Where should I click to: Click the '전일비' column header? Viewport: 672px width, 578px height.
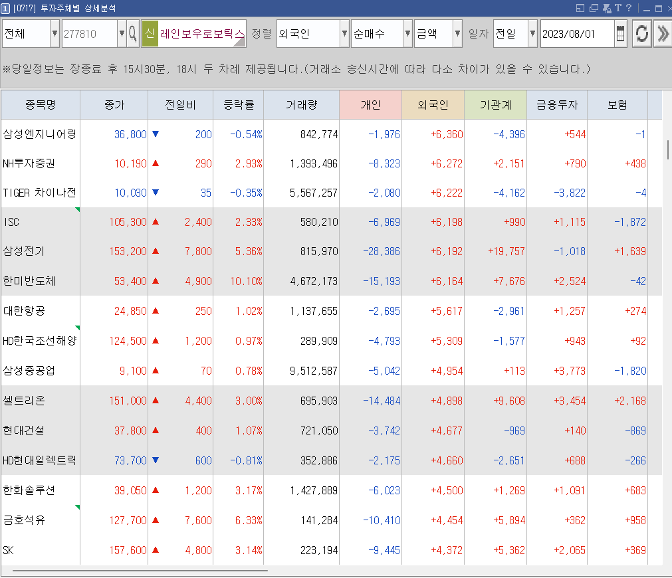coord(180,104)
